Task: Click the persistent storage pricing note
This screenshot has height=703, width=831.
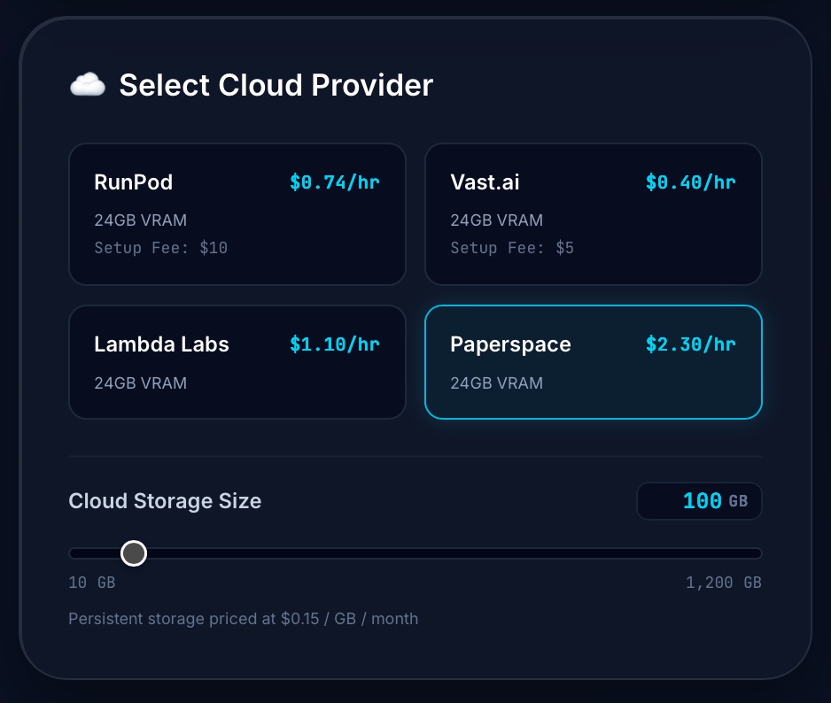Action: pos(244,619)
